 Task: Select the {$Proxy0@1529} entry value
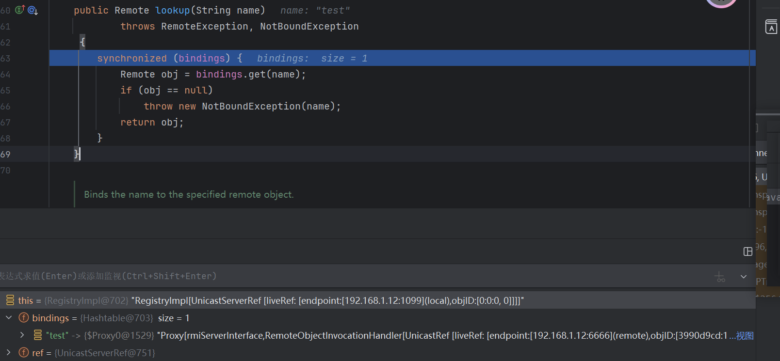[119, 335]
